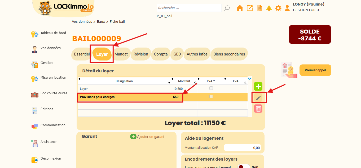
Task: Click the invoice illustration beside Premier appel
Action: 289,70
